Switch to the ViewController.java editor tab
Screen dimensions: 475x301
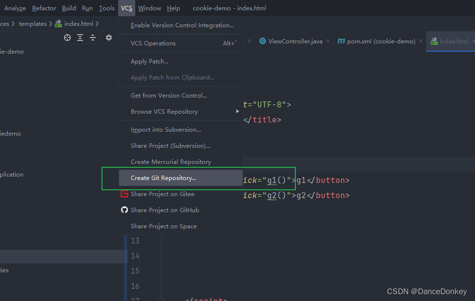[x=295, y=41]
